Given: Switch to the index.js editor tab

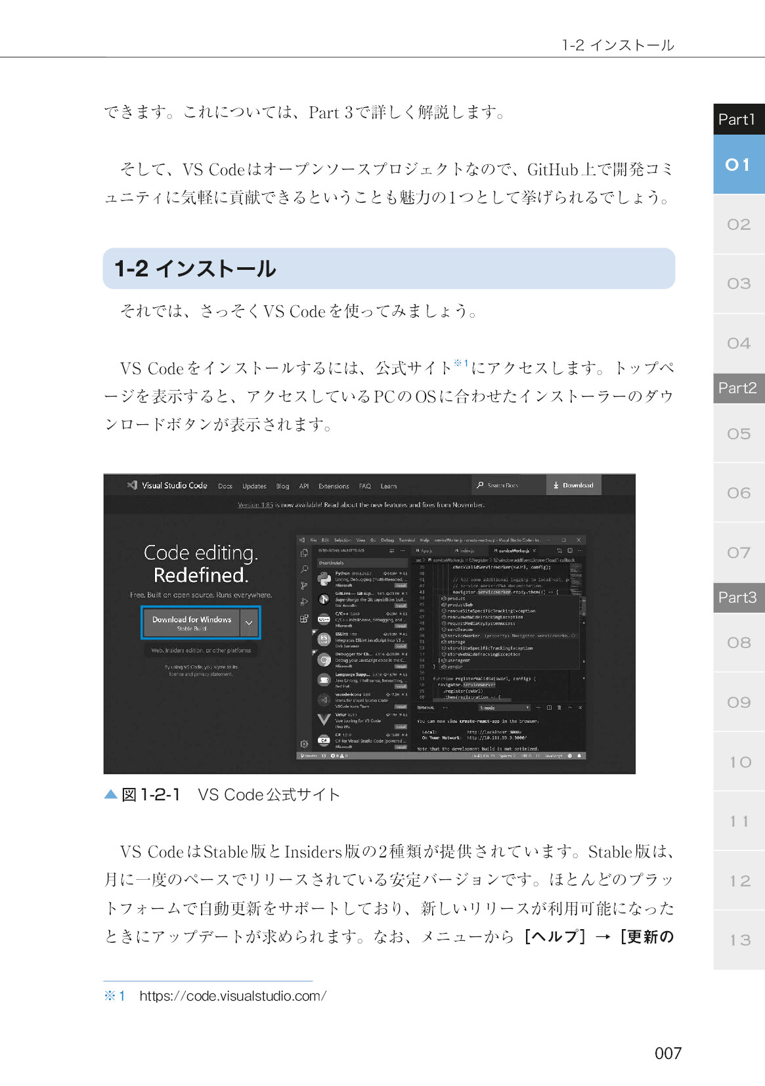Looking at the screenshot, I should (x=467, y=550).
